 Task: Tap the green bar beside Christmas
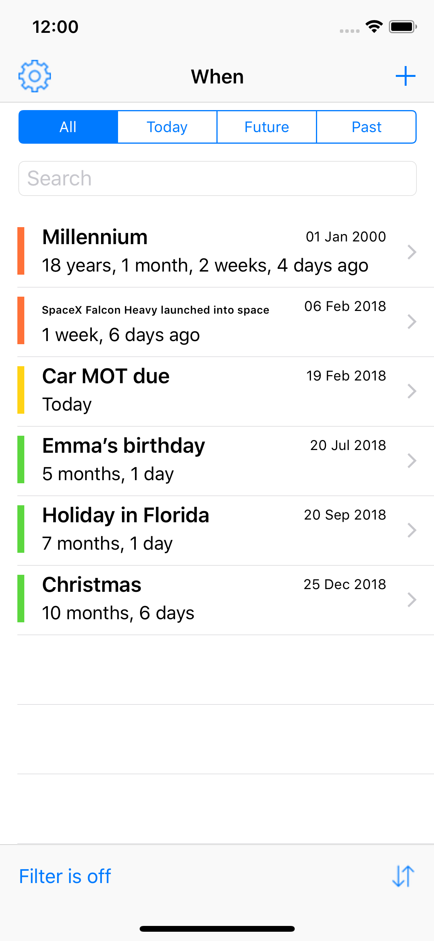(x=21, y=599)
